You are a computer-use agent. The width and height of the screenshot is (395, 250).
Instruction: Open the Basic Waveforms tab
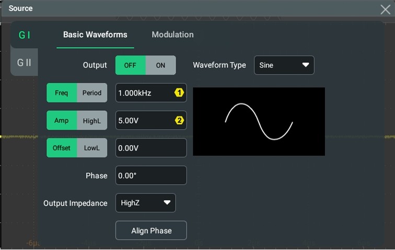tap(95, 35)
